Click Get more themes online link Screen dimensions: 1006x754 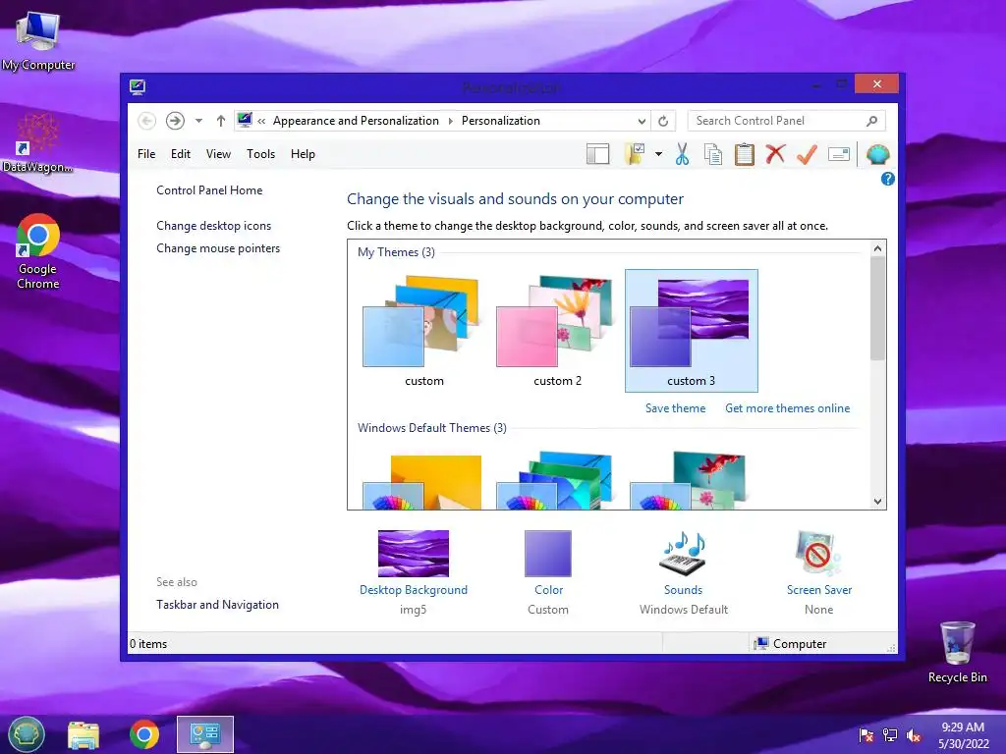[x=787, y=408]
